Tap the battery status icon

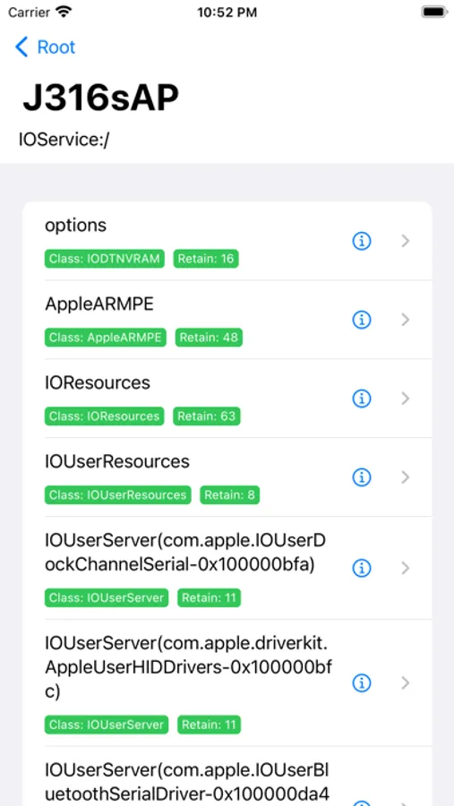click(434, 13)
